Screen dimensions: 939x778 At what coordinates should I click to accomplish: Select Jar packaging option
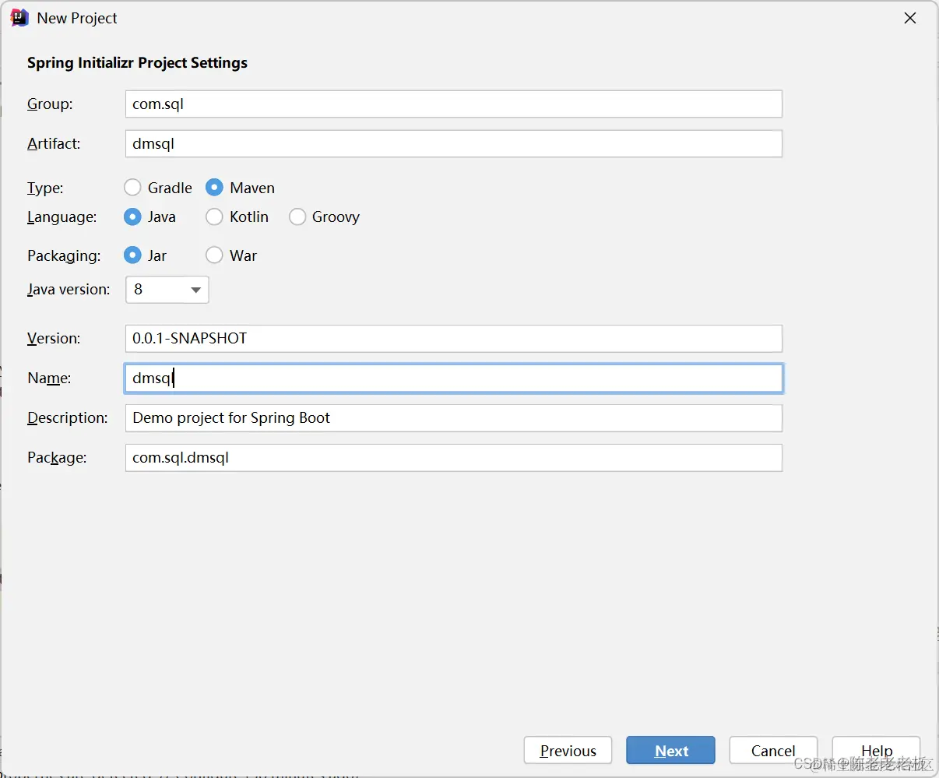coord(133,255)
